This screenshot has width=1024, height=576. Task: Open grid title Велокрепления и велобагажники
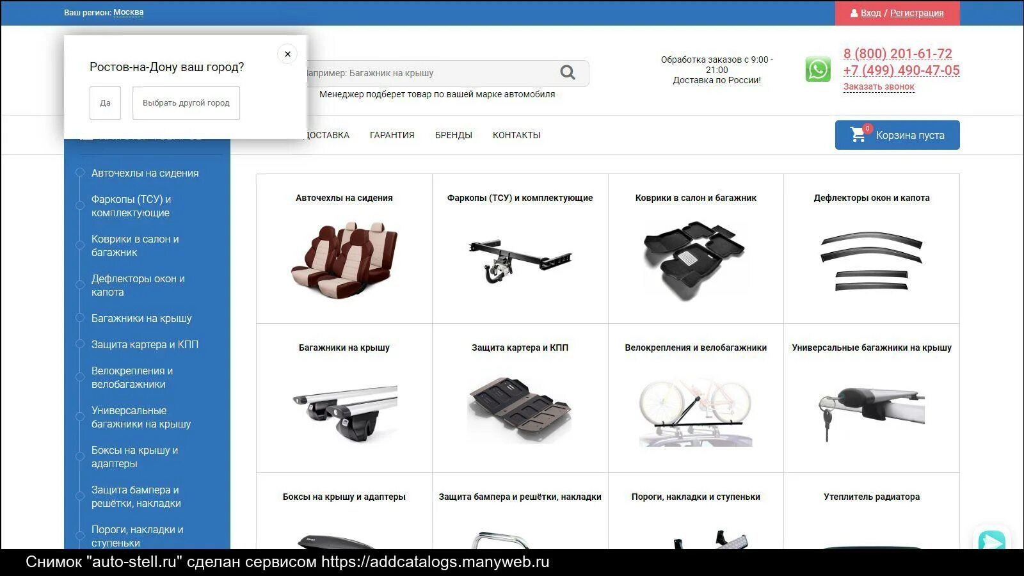tap(696, 348)
